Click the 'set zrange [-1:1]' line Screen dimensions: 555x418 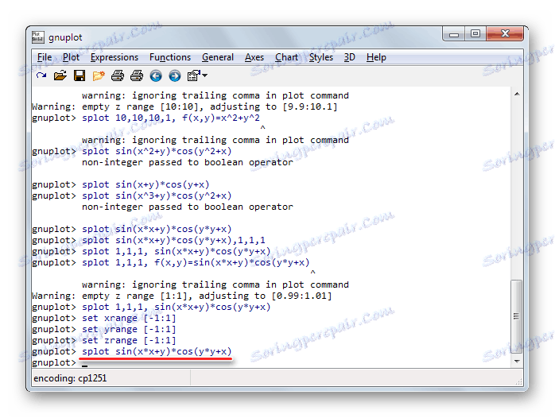coord(129,341)
